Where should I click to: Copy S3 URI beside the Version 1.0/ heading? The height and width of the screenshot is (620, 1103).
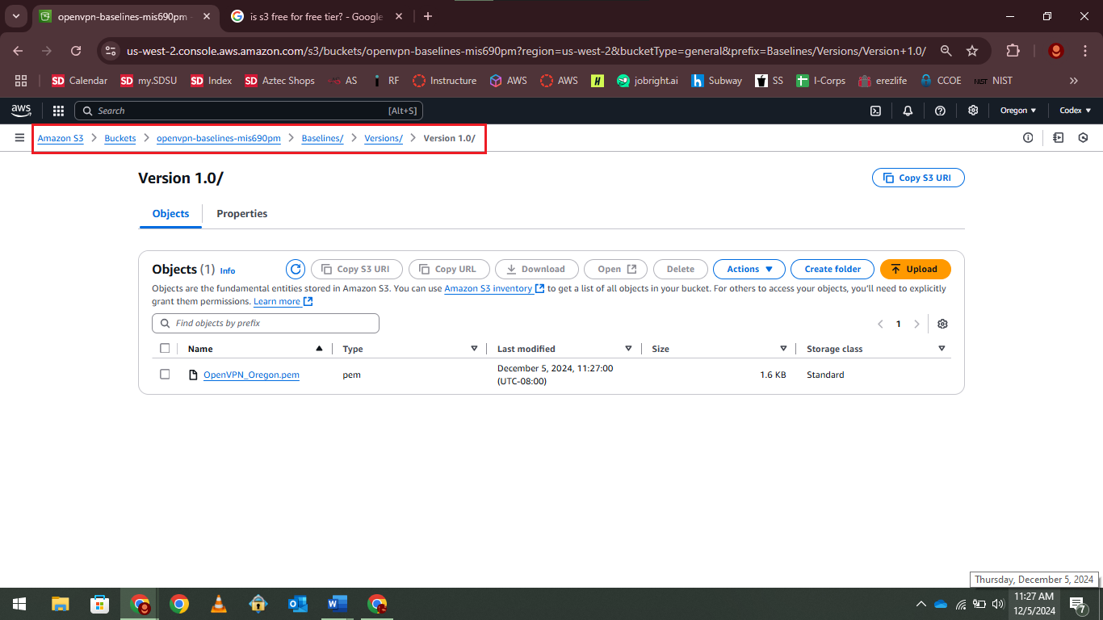click(x=918, y=178)
